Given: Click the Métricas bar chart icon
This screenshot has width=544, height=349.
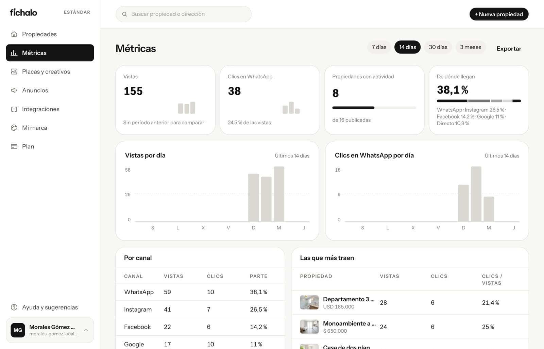Looking at the screenshot, I should tap(14, 53).
